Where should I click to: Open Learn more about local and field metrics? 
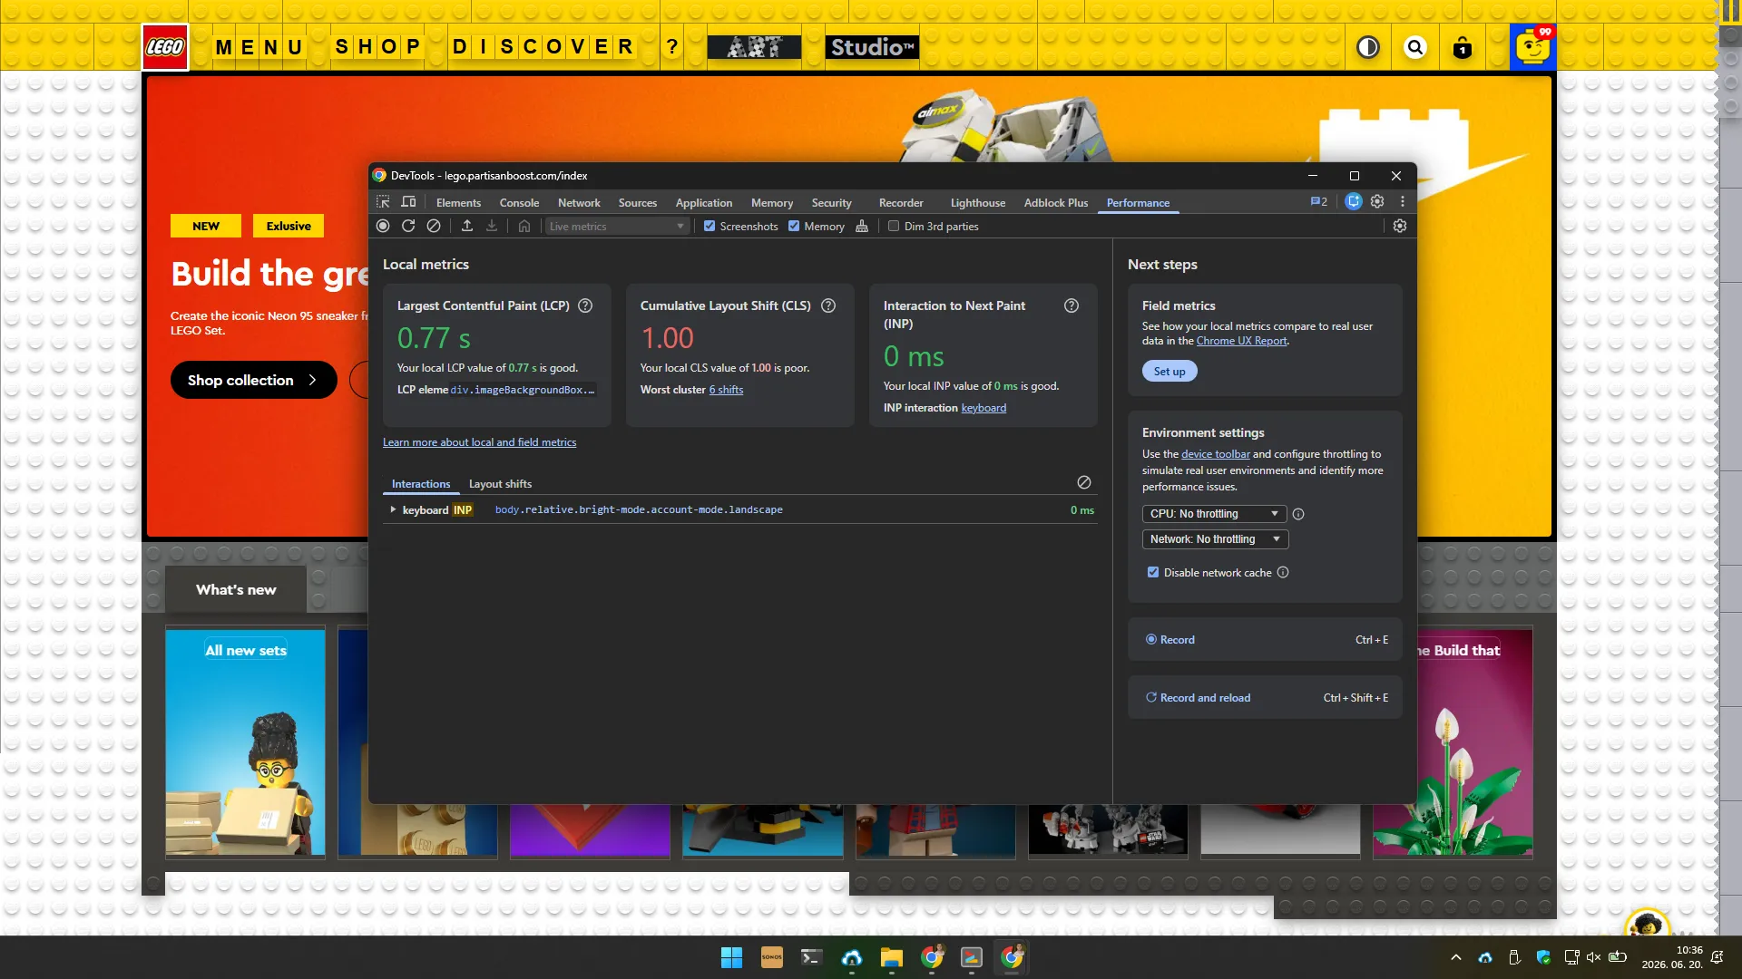coord(479,442)
